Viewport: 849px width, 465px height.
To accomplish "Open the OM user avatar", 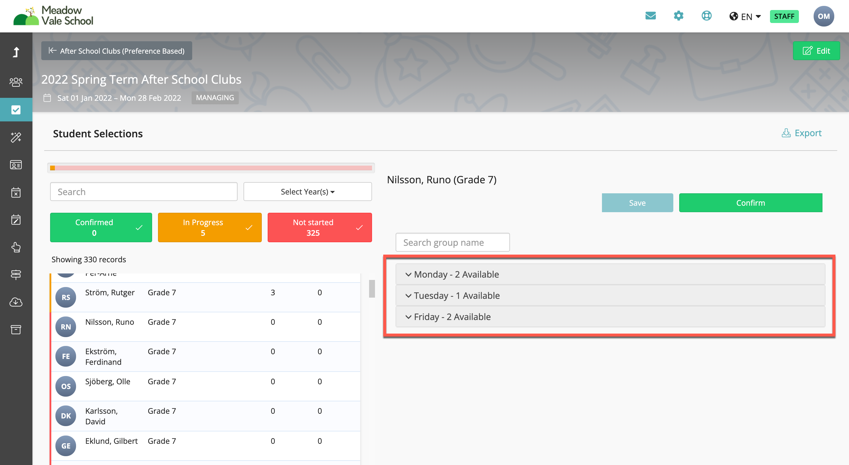I will [x=823, y=16].
